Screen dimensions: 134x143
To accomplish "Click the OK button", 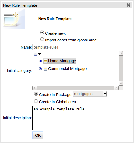I will (x=38, y=135).
